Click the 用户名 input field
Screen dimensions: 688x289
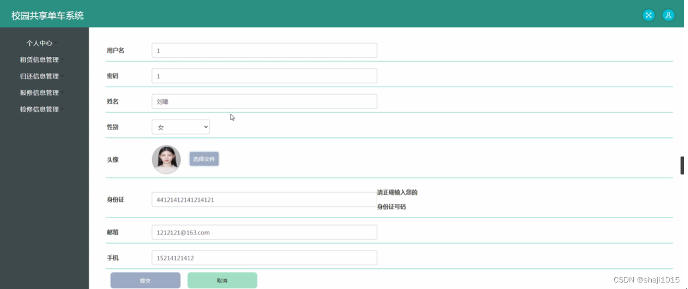(264, 50)
